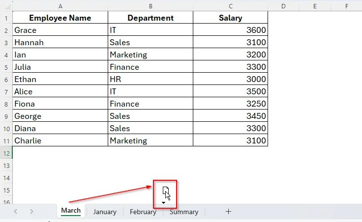362x222 pixels.
Task: Select the cell containing Diana
Action: click(x=60, y=128)
